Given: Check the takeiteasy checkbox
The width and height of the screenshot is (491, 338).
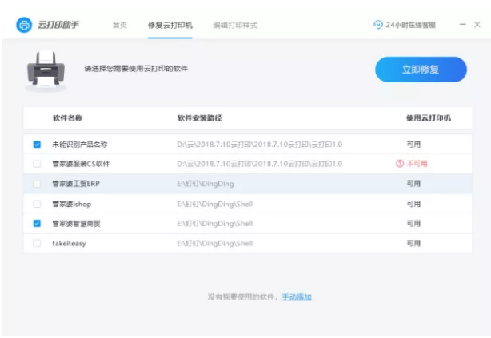Looking at the screenshot, I should coord(37,243).
